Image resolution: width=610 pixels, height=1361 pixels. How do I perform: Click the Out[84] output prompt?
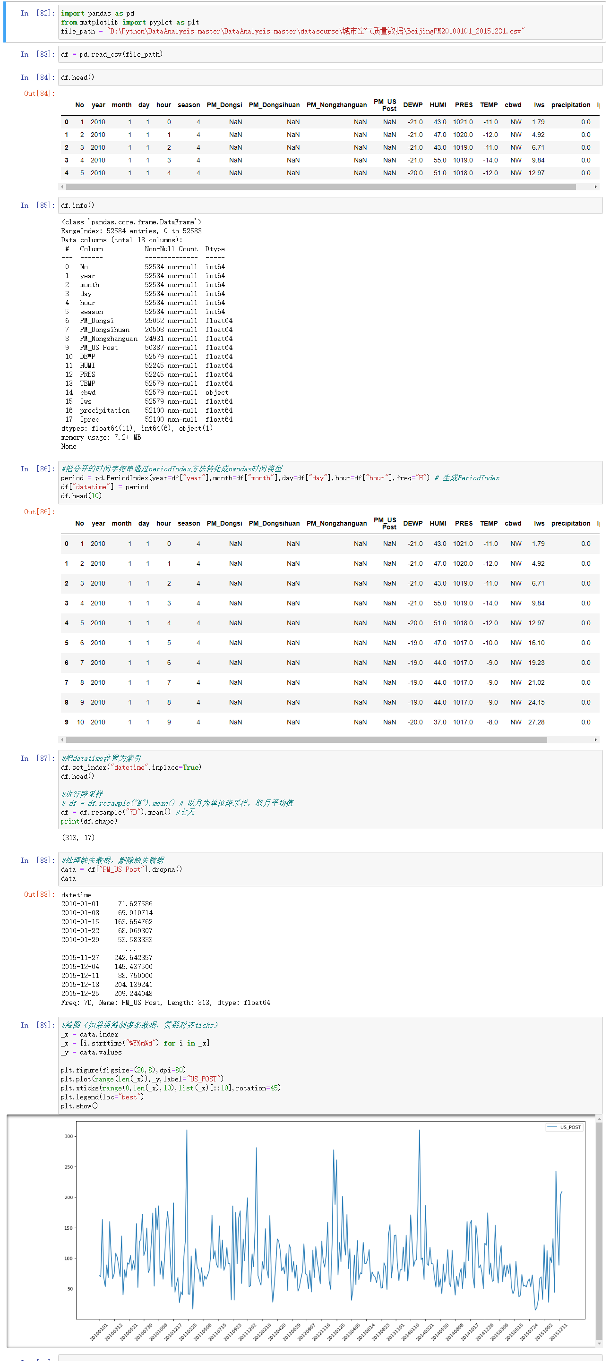[39, 94]
